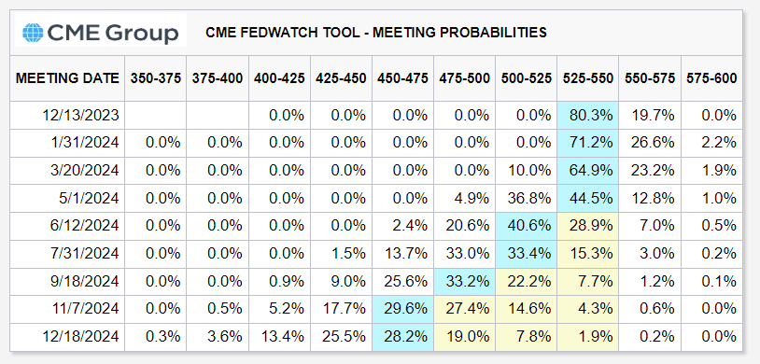Click the 450-475 column header
Image resolution: width=760 pixels, height=364 pixels.
pyautogui.click(x=402, y=78)
